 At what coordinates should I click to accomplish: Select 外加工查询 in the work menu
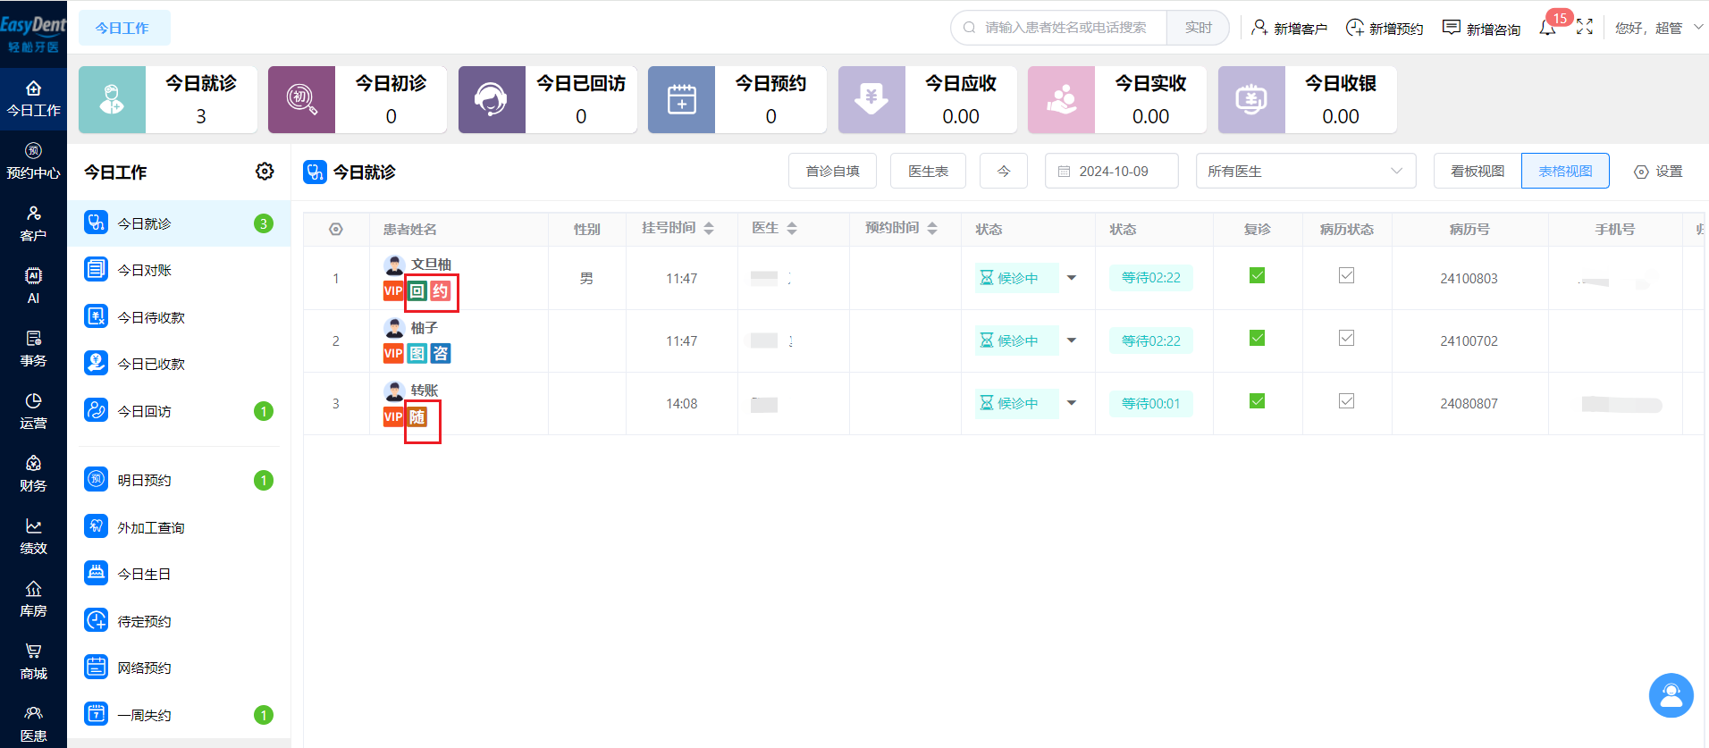tap(179, 527)
